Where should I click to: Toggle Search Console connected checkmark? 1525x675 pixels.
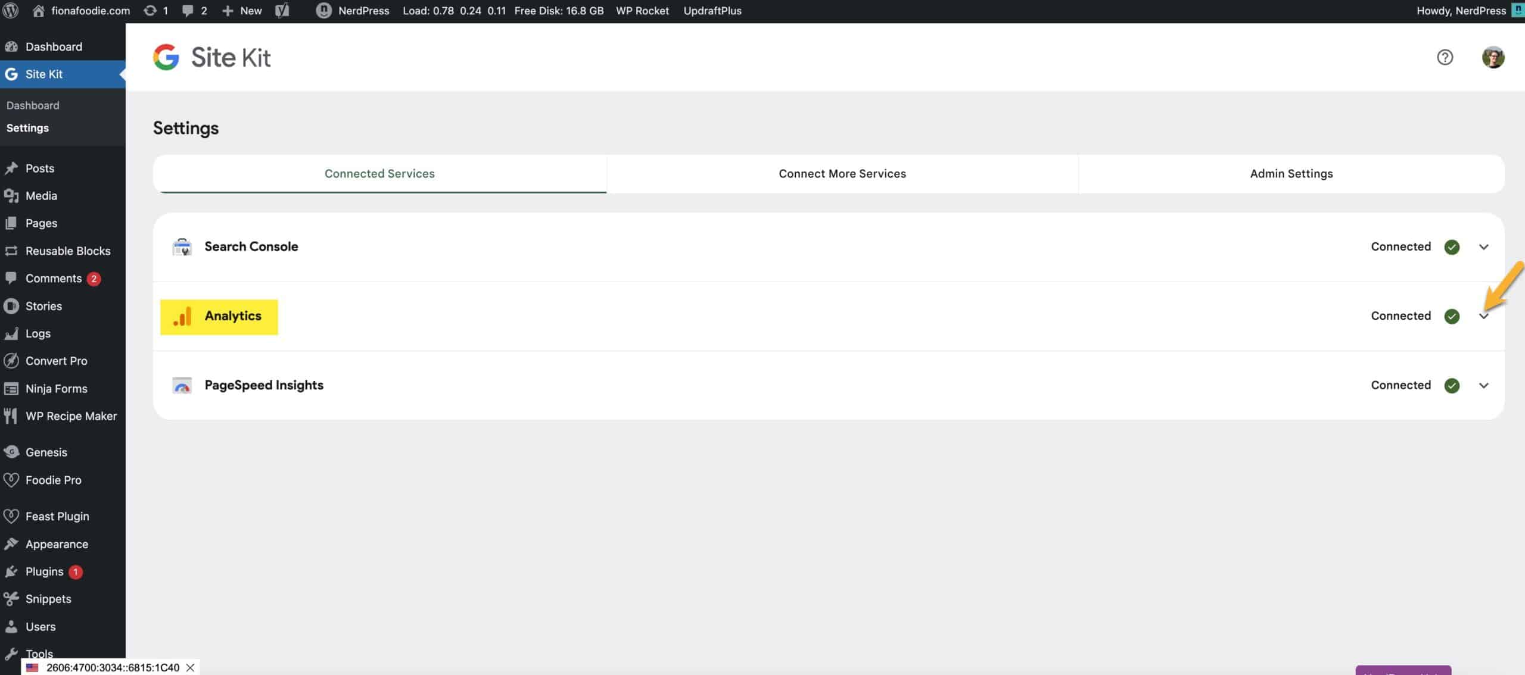pos(1450,246)
